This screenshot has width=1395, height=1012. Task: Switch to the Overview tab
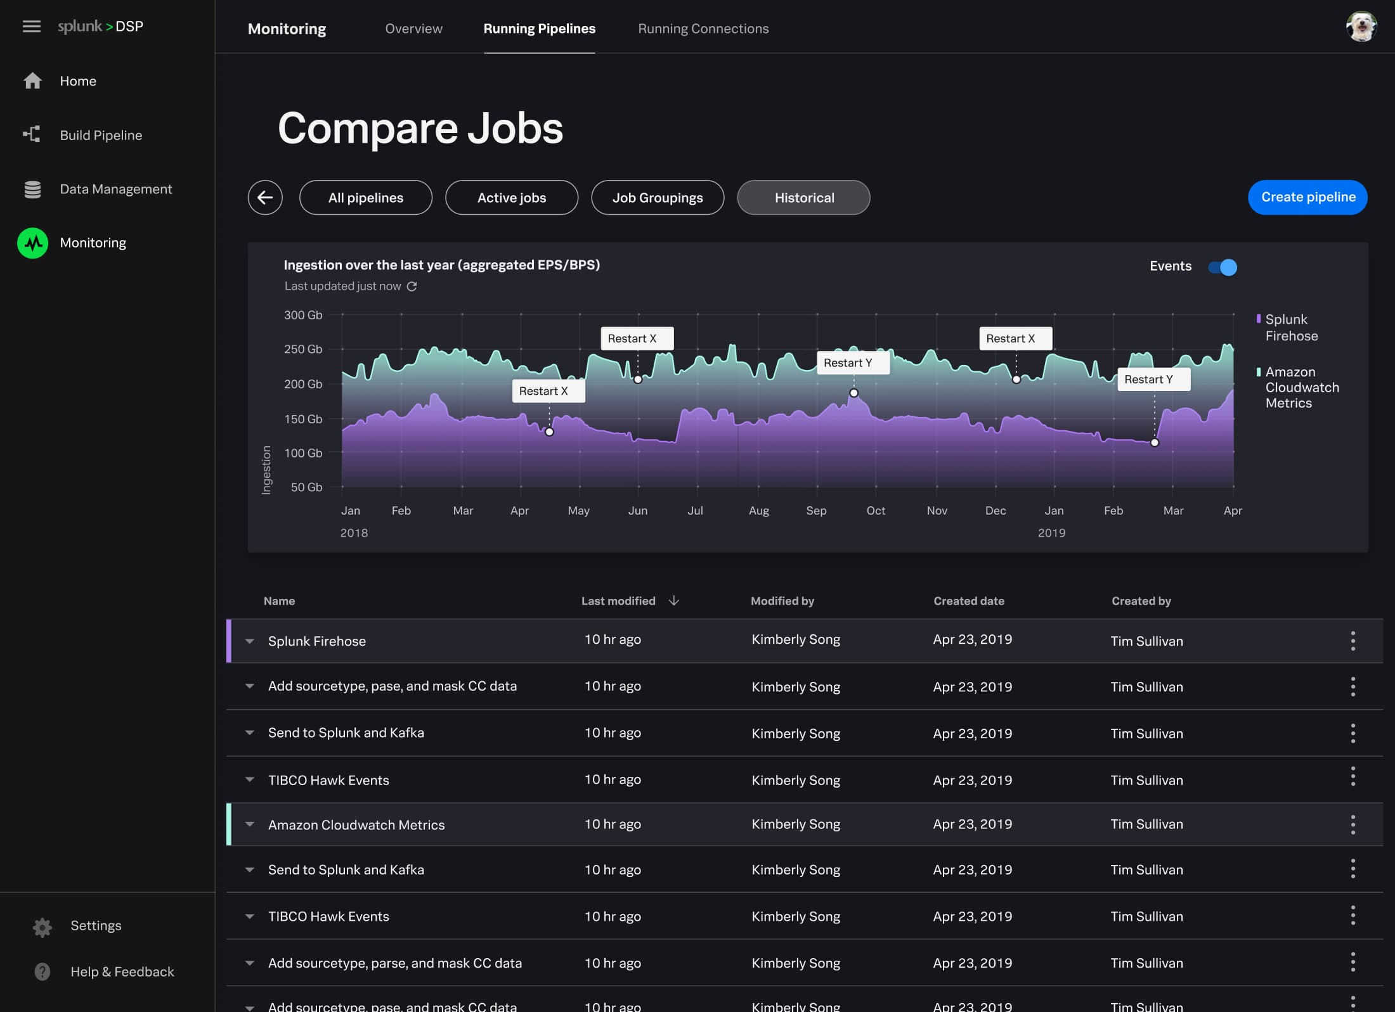413,29
